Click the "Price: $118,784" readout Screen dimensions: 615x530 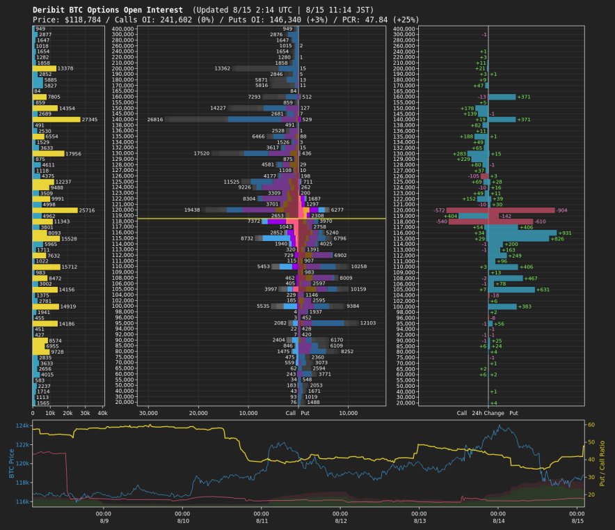pos(67,20)
